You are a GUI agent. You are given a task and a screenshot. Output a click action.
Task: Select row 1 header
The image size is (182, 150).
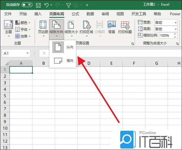click(5, 70)
